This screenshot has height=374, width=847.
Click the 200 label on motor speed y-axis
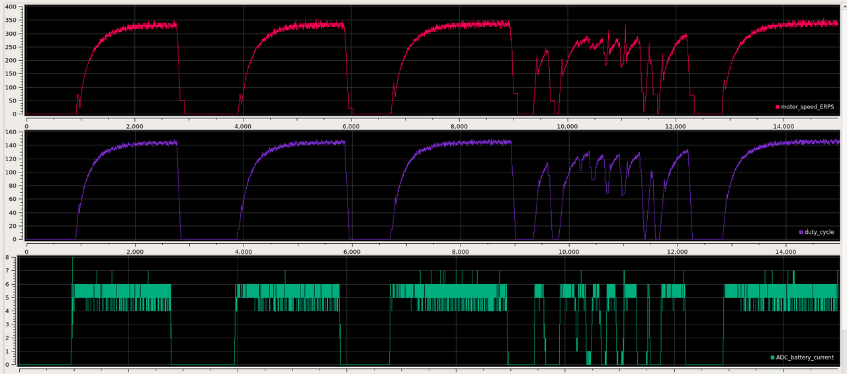point(12,60)
